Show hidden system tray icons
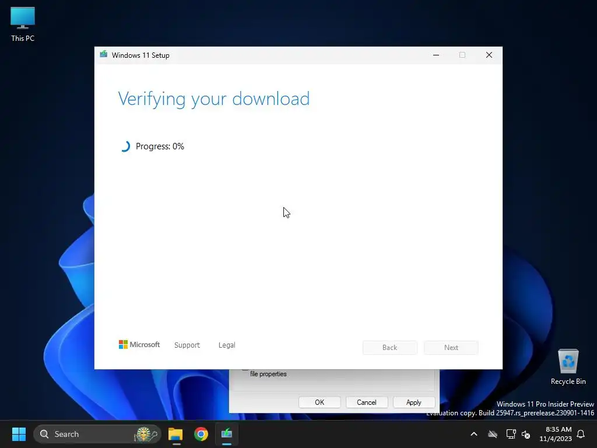This screenshot has height=448, width=597. [474, 434]
